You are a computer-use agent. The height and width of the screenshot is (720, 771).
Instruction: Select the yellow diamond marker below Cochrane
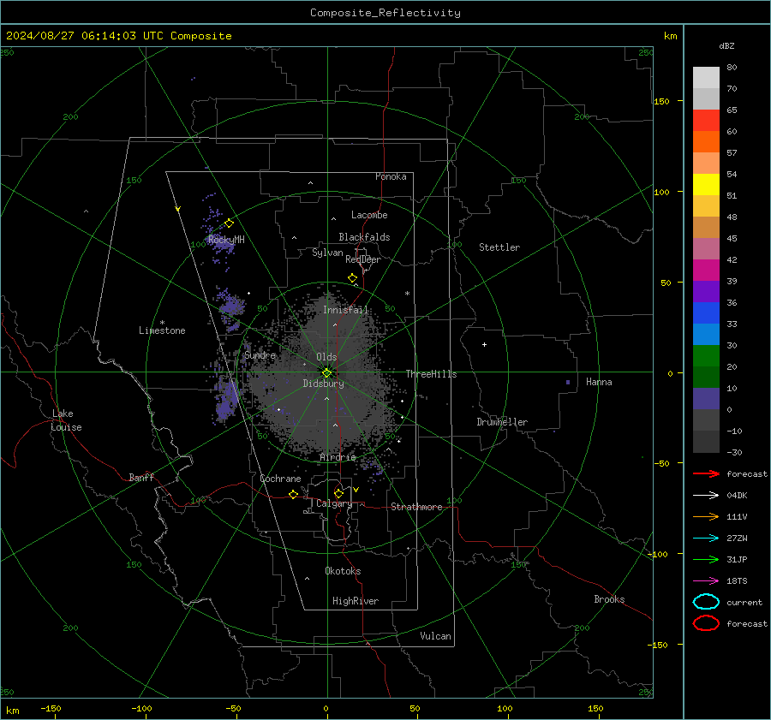click(294, 494)
